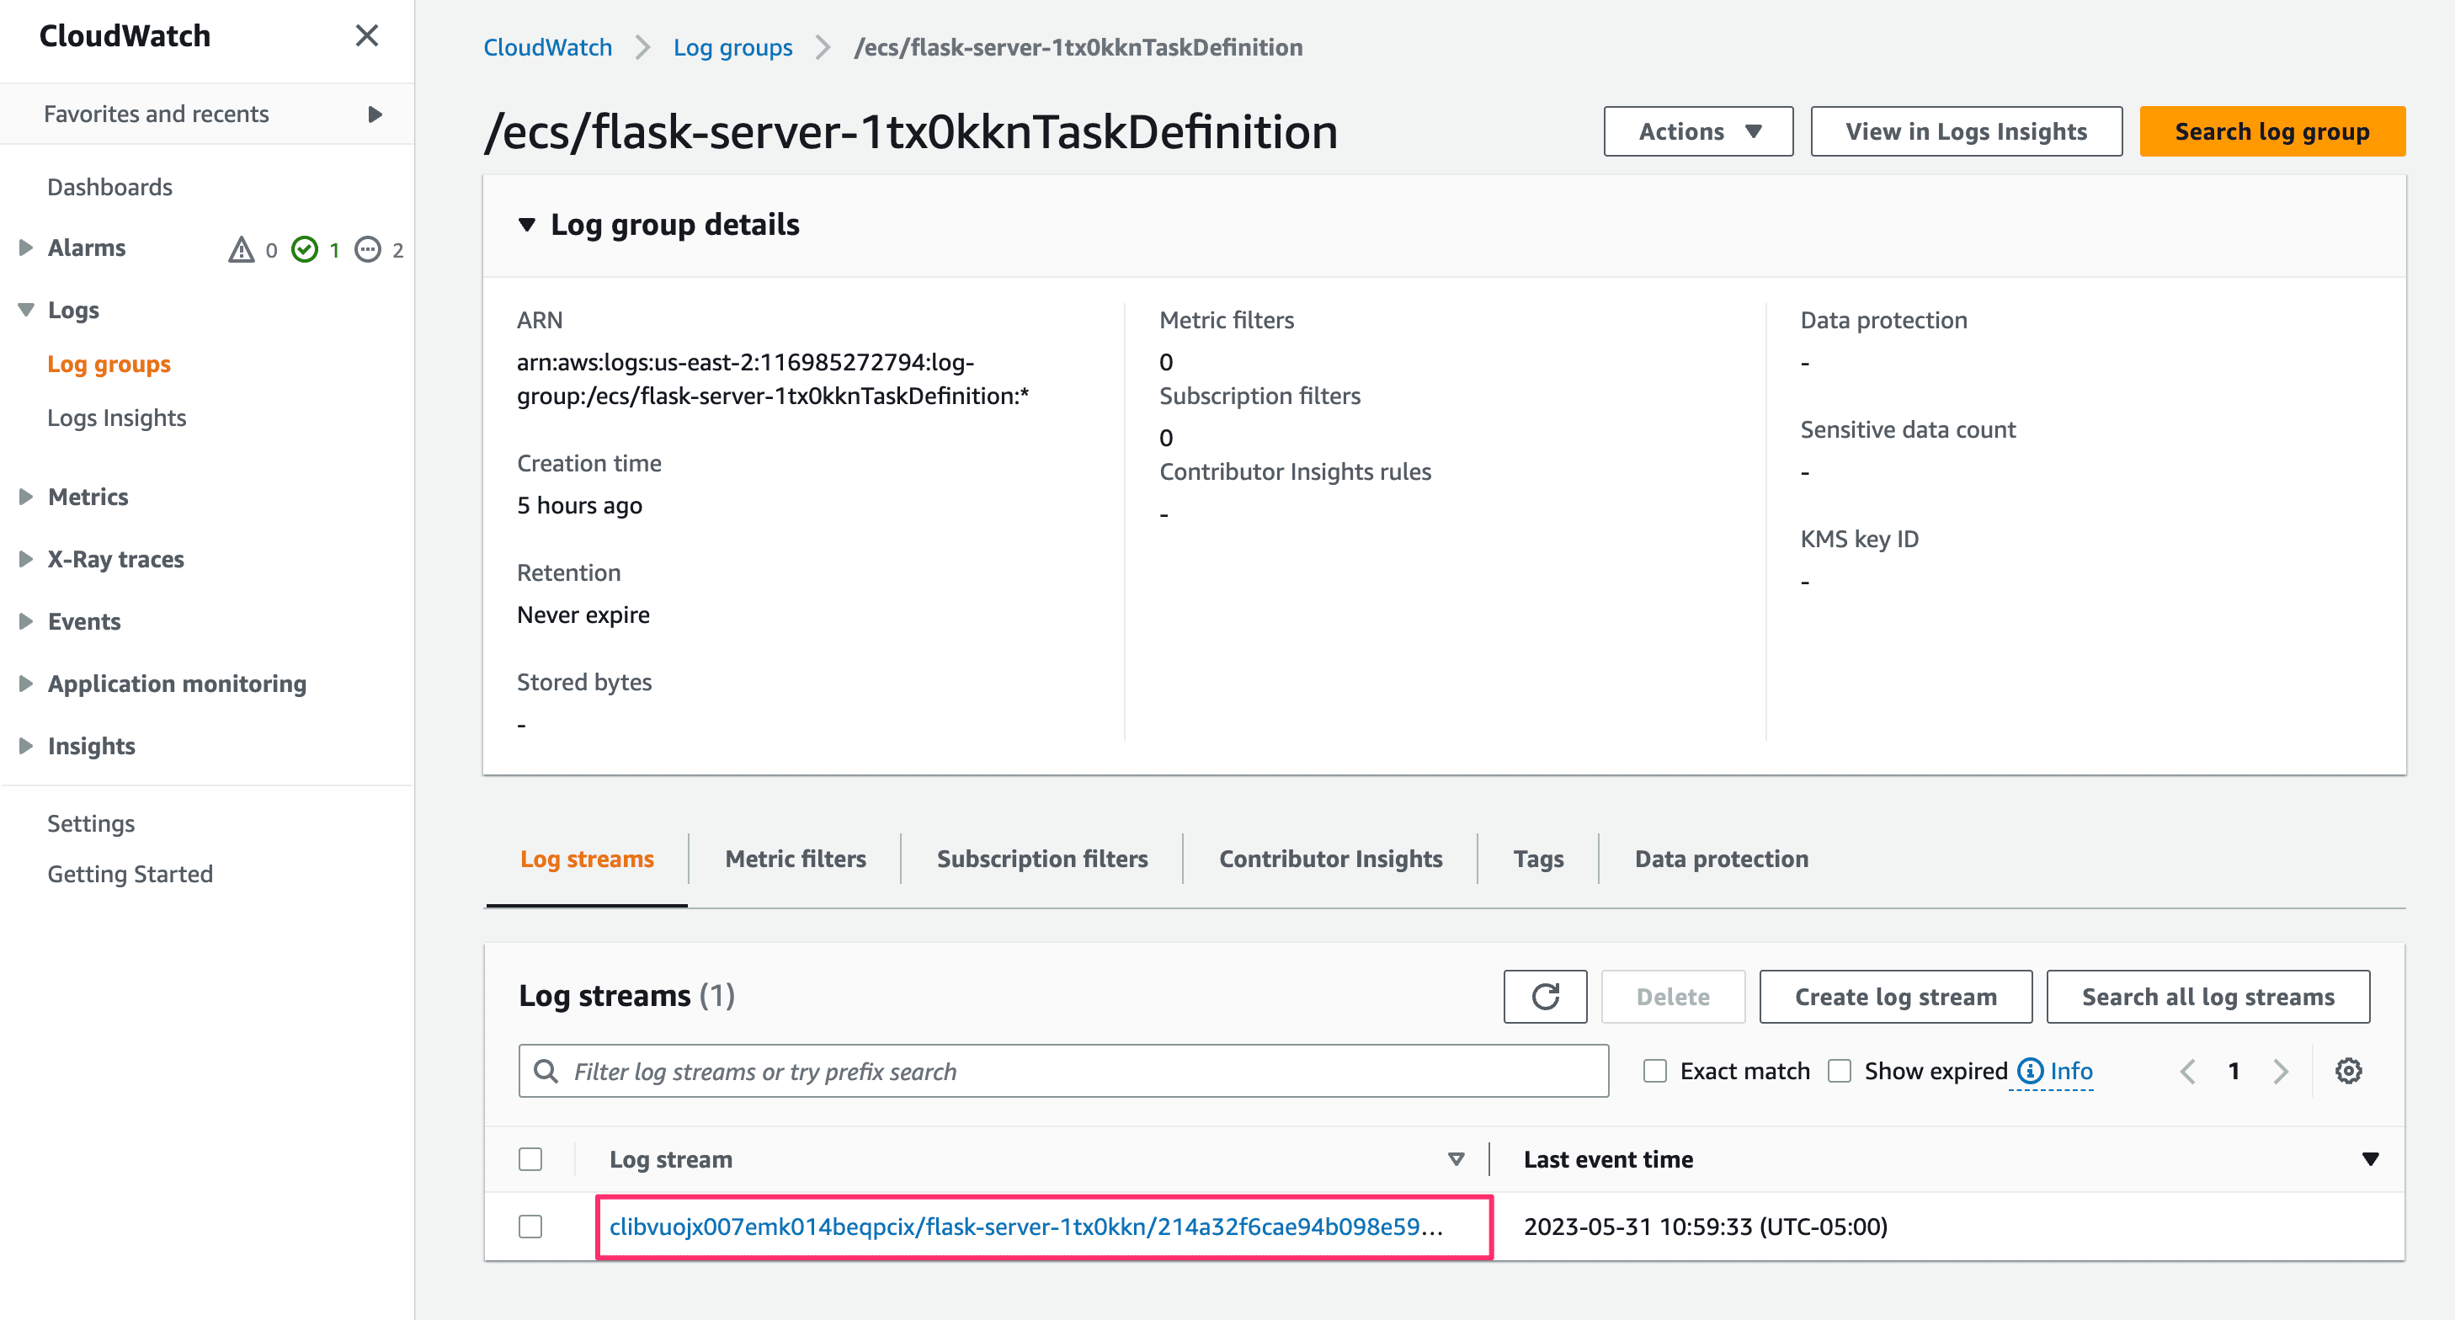Click the CloudWatch sidebar title
Image resolution: width=2455 pixels, height=1320 pixels.
point(125,36)
